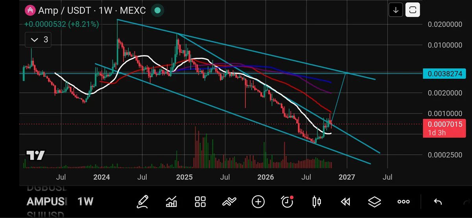The image size is (472, 218).
Task: Tap the TradingView logo on chart
Action: [35, 155]
